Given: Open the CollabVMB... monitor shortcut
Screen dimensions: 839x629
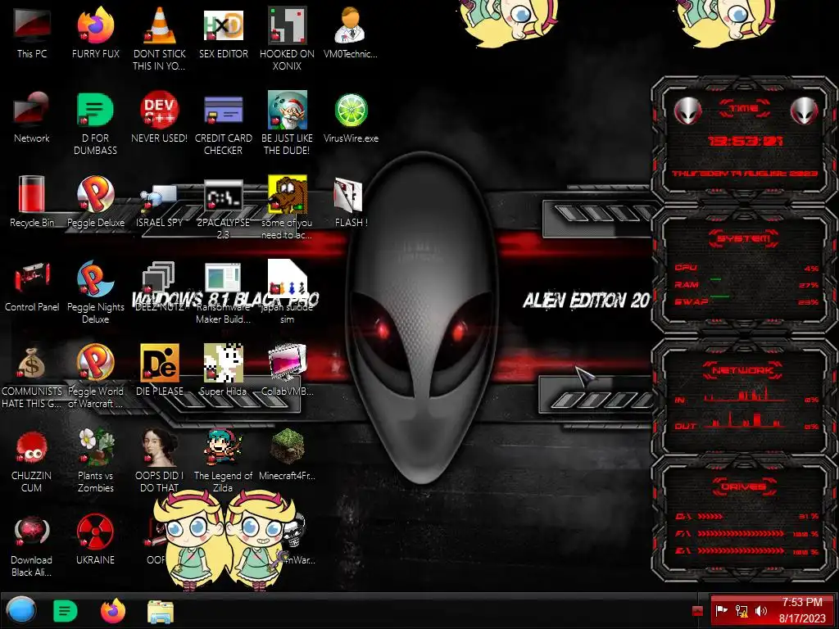Looking at the screenshot, I should point(287,371).
